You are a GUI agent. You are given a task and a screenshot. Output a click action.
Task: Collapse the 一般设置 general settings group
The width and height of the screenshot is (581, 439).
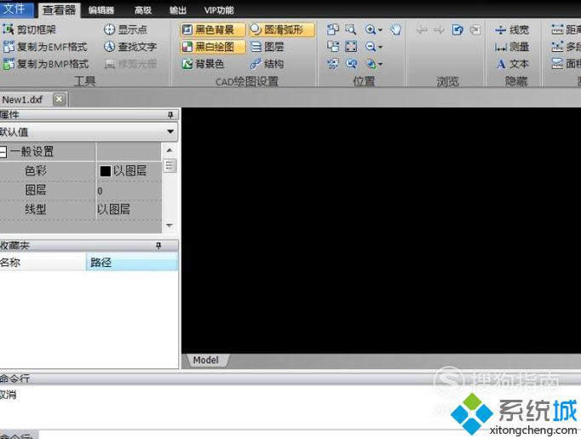pos(3,151)
